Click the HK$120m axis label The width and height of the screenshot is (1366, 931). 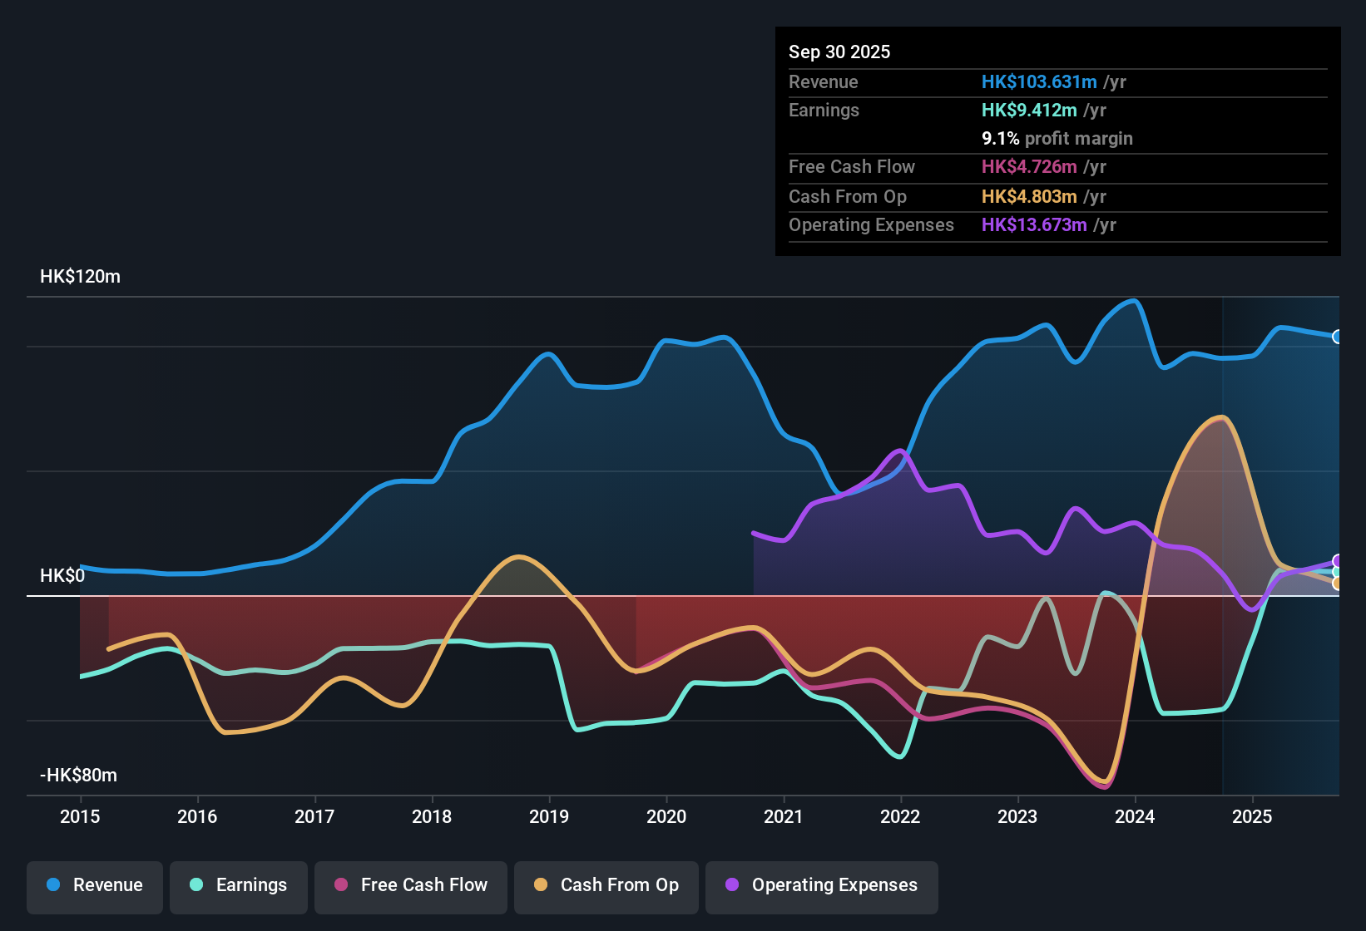click(80, 276)
